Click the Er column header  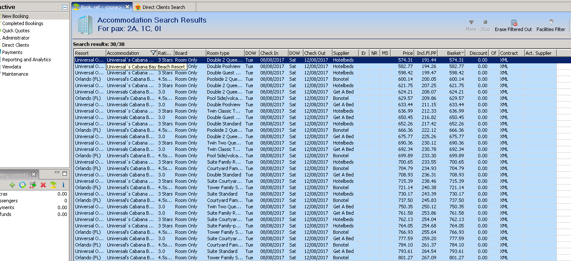tap(364, 53)
